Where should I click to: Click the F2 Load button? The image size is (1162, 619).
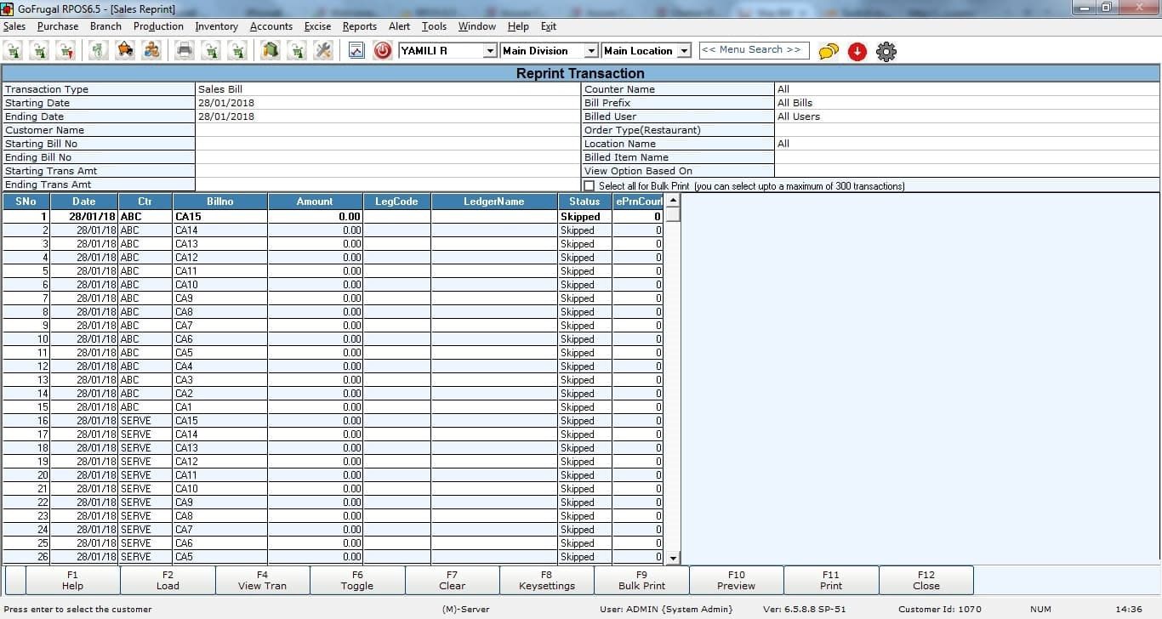coord(168,580)
